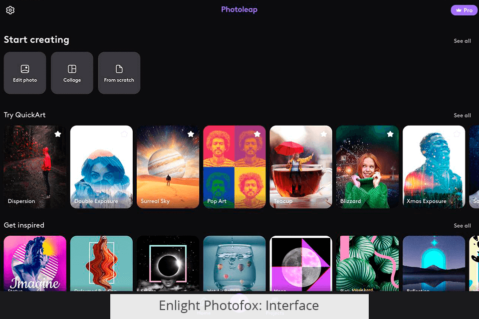Open the Blizzard QuickArt card
479x319 pixels.
[x=368, y=167]
